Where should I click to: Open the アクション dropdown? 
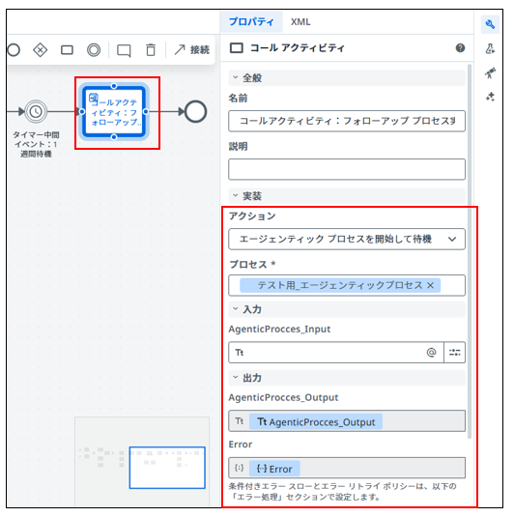tap(347, 239)
